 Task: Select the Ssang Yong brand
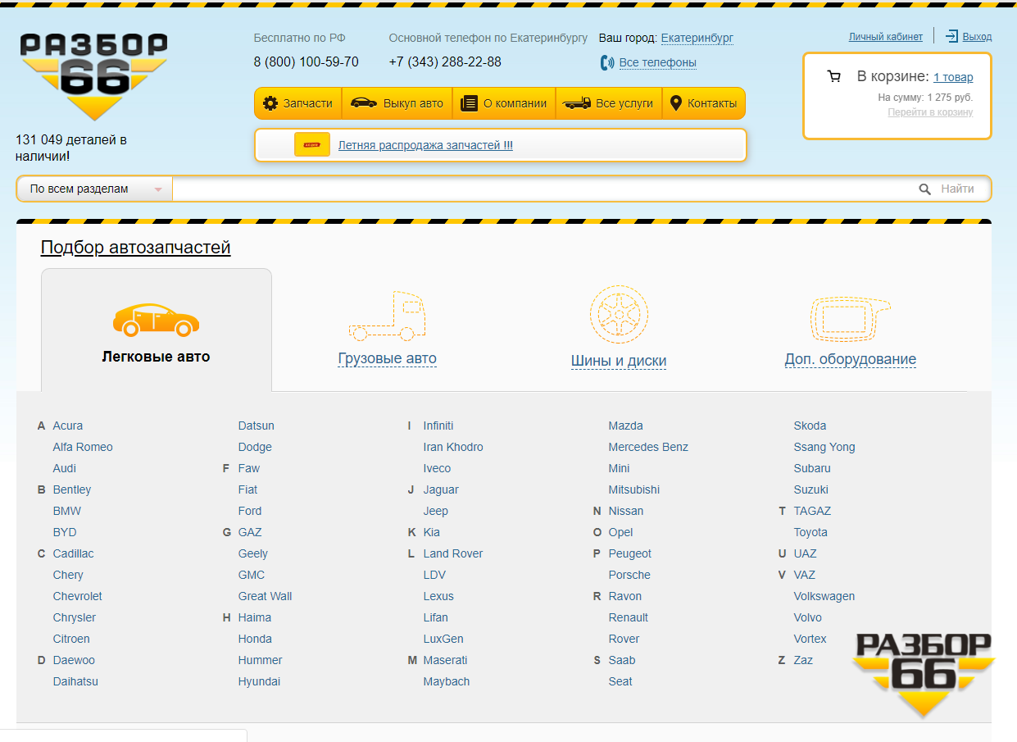tap(824, 447)
